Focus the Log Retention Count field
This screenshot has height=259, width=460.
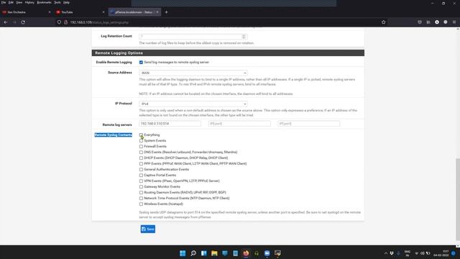point(193,37)
